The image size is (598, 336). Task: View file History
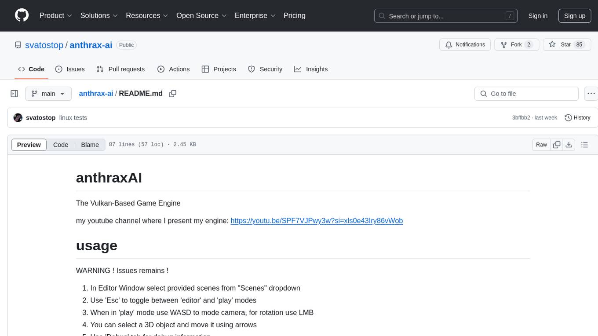click(577, 118)
